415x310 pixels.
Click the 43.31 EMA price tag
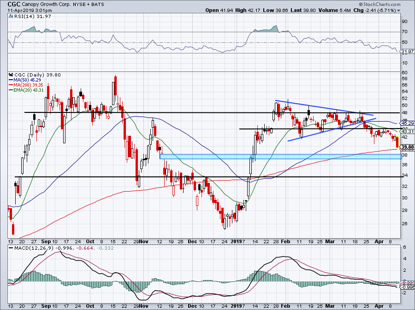pos(407,131)
